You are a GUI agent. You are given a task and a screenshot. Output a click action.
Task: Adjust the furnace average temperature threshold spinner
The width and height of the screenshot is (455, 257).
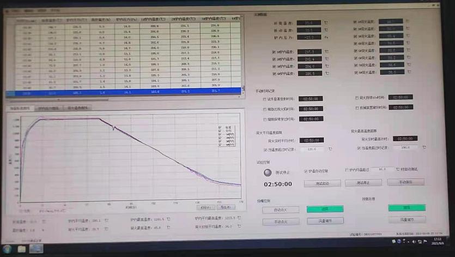point(398,170)
